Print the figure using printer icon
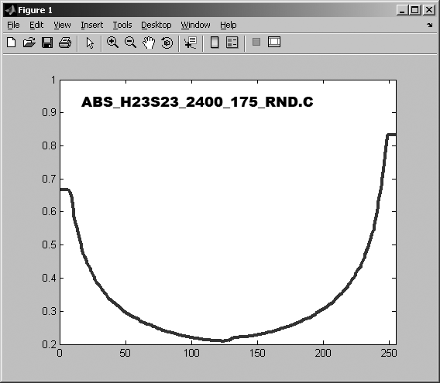 (x=65, y=43)
